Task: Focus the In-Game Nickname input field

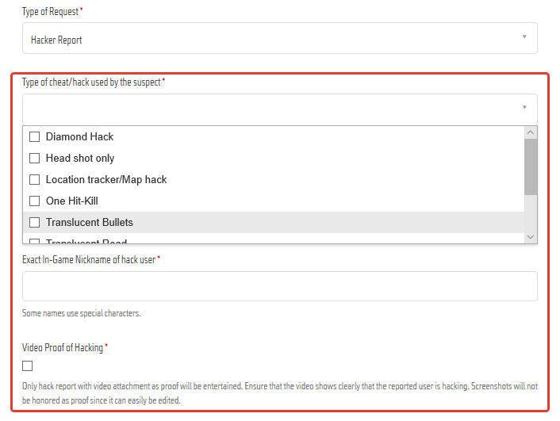Action: [x=280, y=286]
